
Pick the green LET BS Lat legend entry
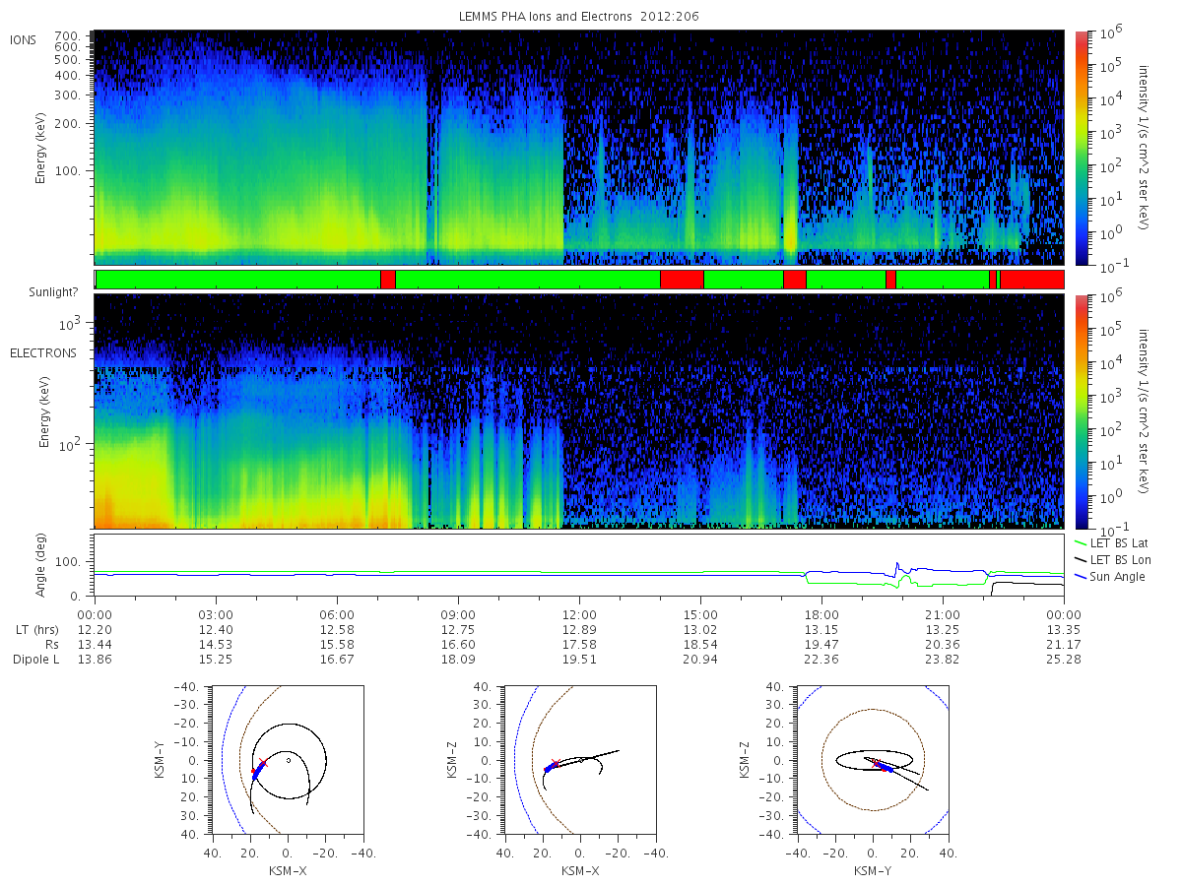(x=1114, y=542)
